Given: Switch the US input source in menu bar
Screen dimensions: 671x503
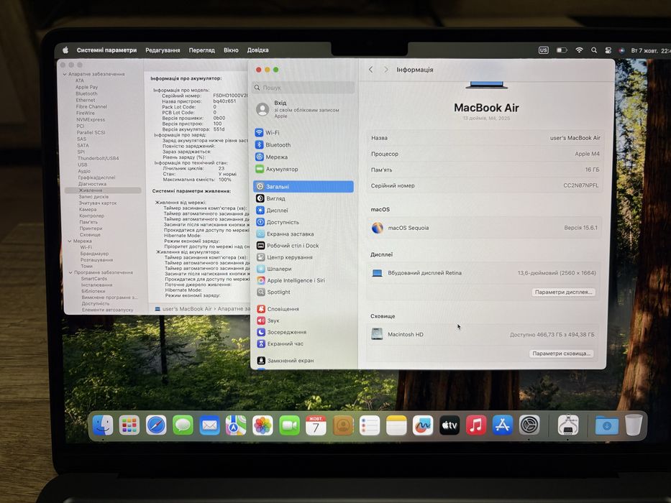Looking at the screenshot, I should coord(544,50).
